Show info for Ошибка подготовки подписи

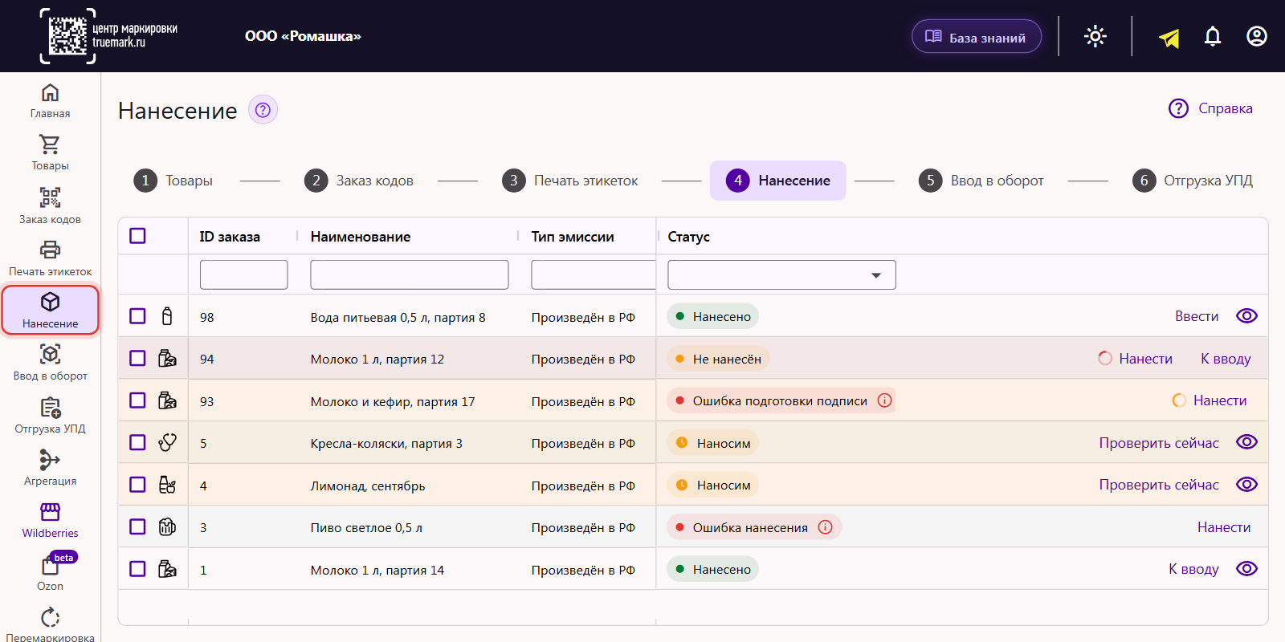tap(884, 400)
